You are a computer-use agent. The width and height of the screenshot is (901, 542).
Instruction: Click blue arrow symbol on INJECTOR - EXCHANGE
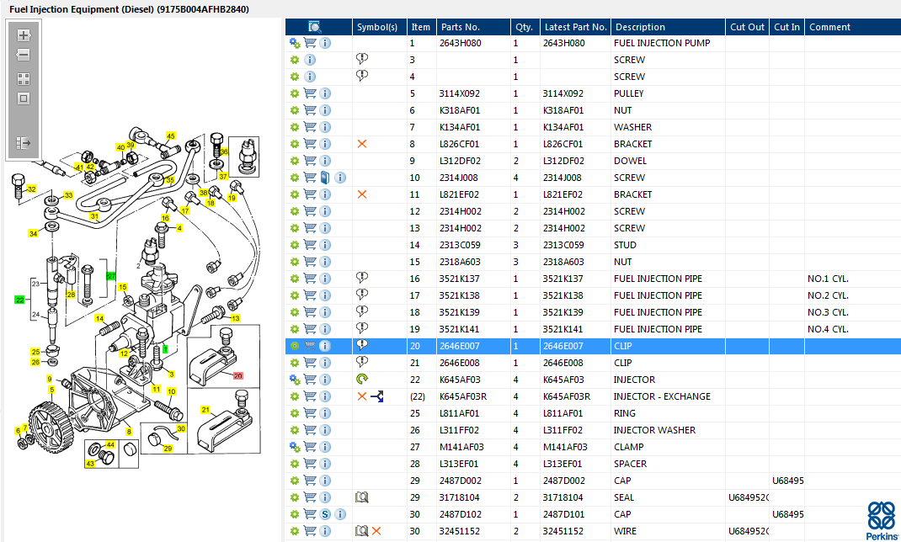[x=377, y=396]
